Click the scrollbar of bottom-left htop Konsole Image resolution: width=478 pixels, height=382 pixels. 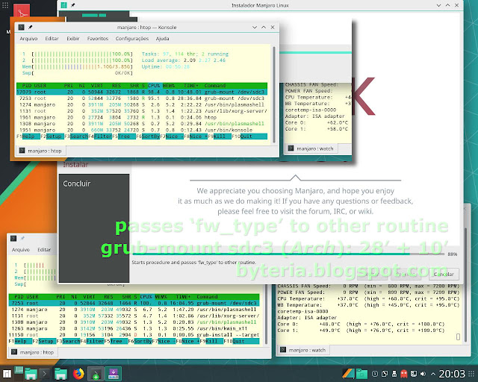(266, 316)
